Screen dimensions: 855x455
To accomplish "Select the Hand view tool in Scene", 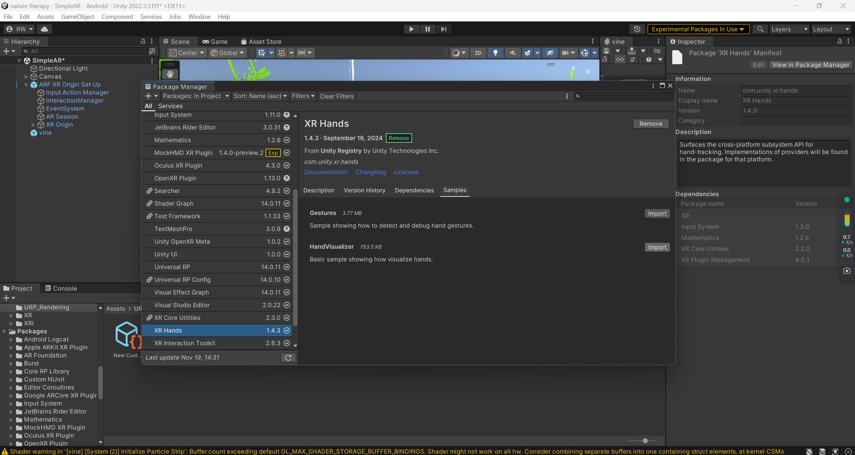I will pyautogui.click(x=170, y=74).
